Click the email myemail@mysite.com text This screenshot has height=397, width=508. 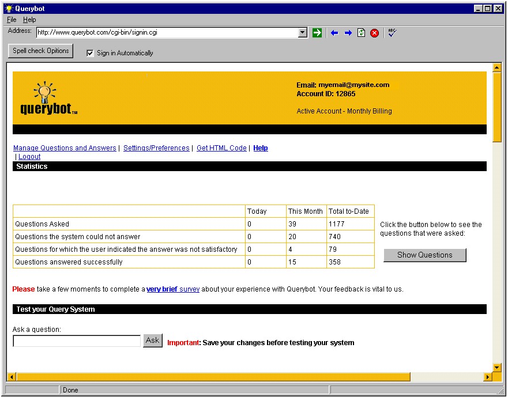coord(354,85)
